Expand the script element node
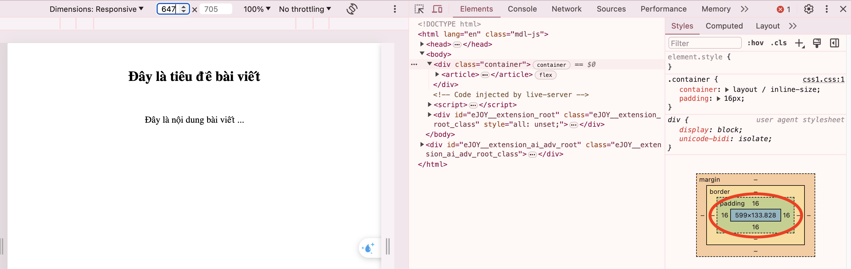 click(x=430, y=104)
